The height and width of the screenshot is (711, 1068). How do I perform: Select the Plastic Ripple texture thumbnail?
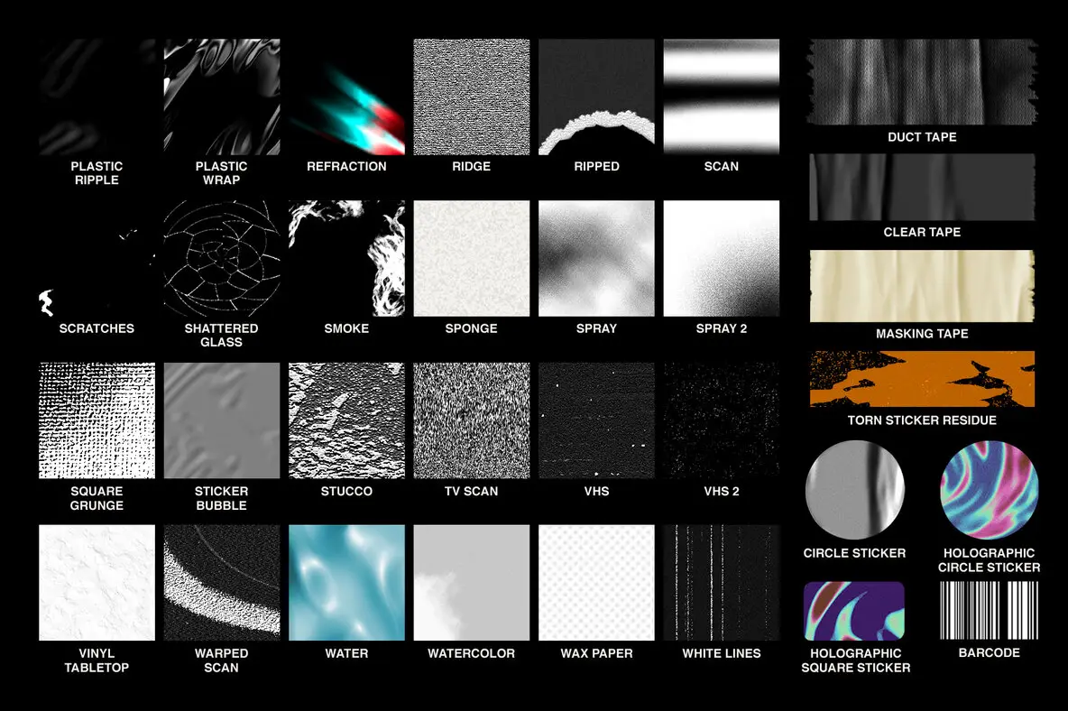(x=97, y=97)
